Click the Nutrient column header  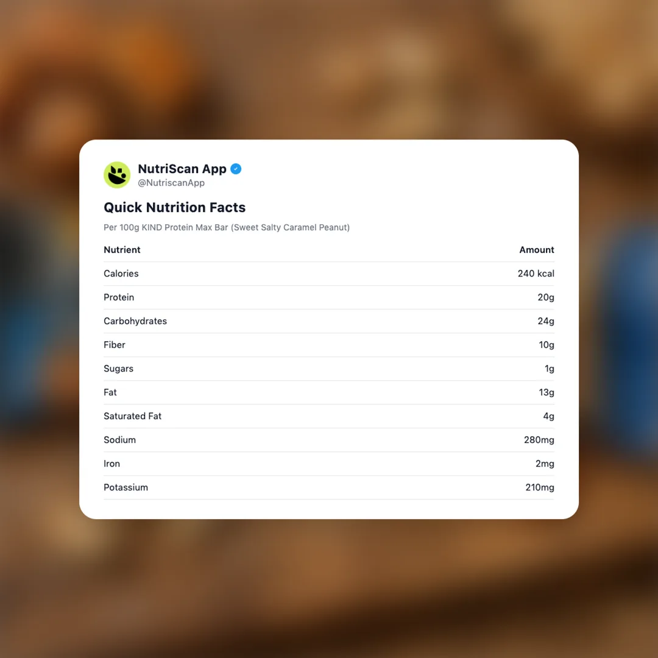pyautogui.click(x=122, y=250)
